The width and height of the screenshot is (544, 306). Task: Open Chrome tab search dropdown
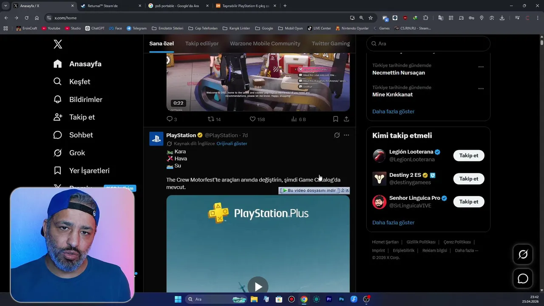pyautogui.click(x=6, y=6)
